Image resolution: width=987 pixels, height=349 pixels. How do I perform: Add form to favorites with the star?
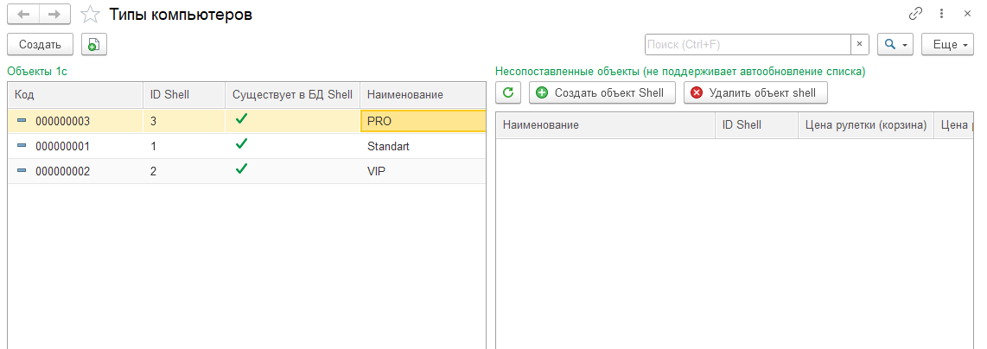click(x=92, y=14)
